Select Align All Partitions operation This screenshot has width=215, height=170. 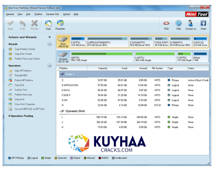pos(23,71)
